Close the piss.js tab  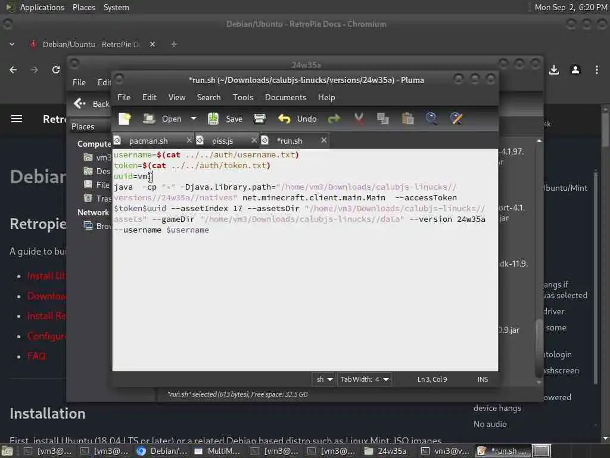coord(254,140)
